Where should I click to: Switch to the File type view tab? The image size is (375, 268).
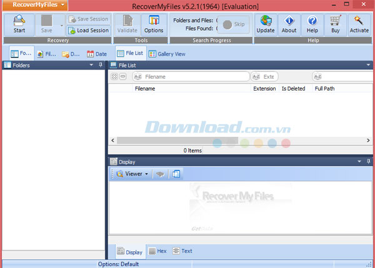coord(47,54)
